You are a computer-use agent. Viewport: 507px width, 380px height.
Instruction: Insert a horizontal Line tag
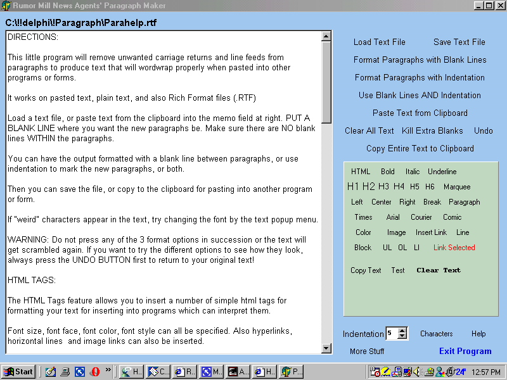463,232
